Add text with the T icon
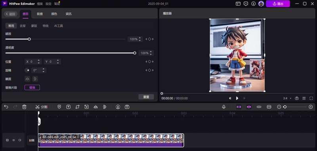 [68, 107]
